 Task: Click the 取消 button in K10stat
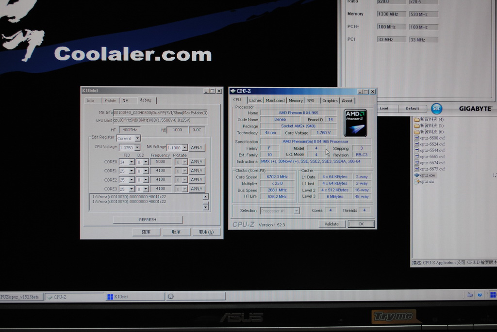tap(176, 232)
